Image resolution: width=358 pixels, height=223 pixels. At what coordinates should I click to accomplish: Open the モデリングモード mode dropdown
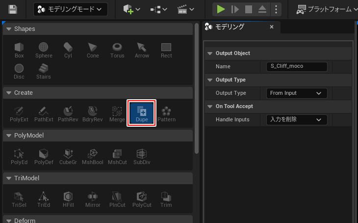coord(70,9)
